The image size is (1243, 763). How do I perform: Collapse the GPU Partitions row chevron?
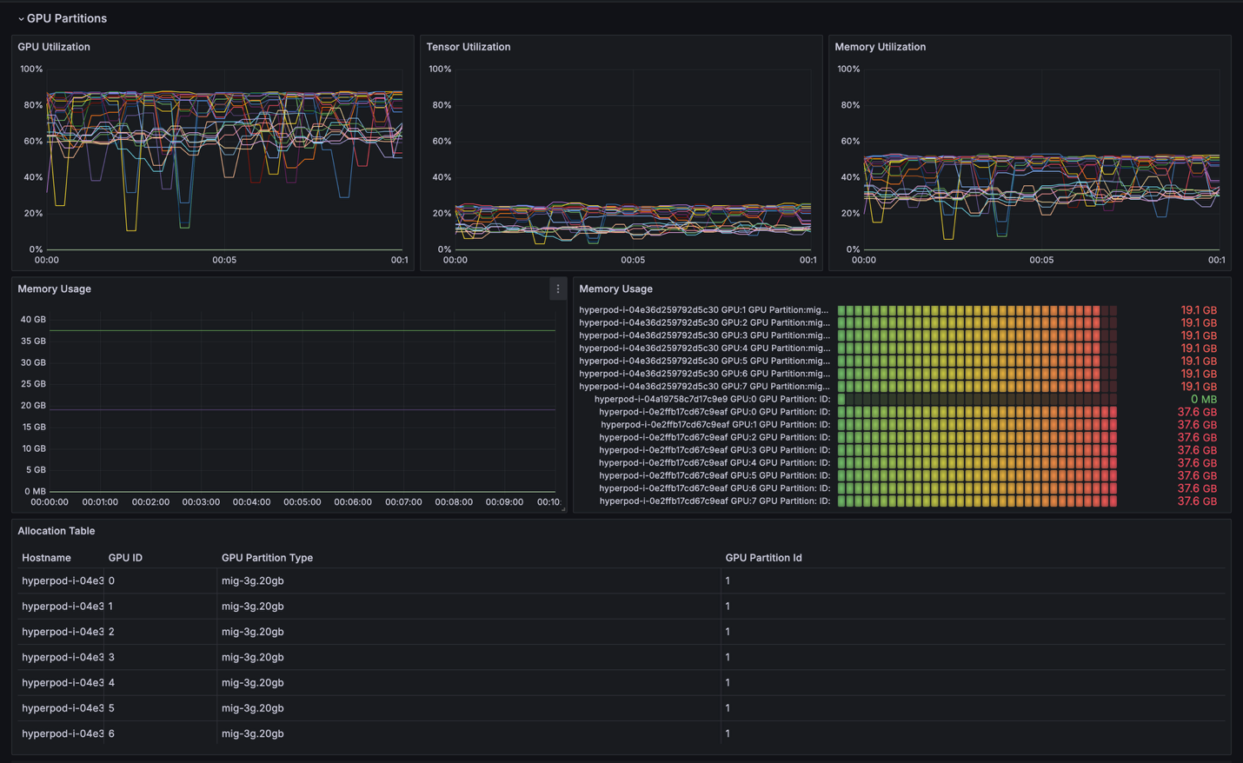click(21, 19)
